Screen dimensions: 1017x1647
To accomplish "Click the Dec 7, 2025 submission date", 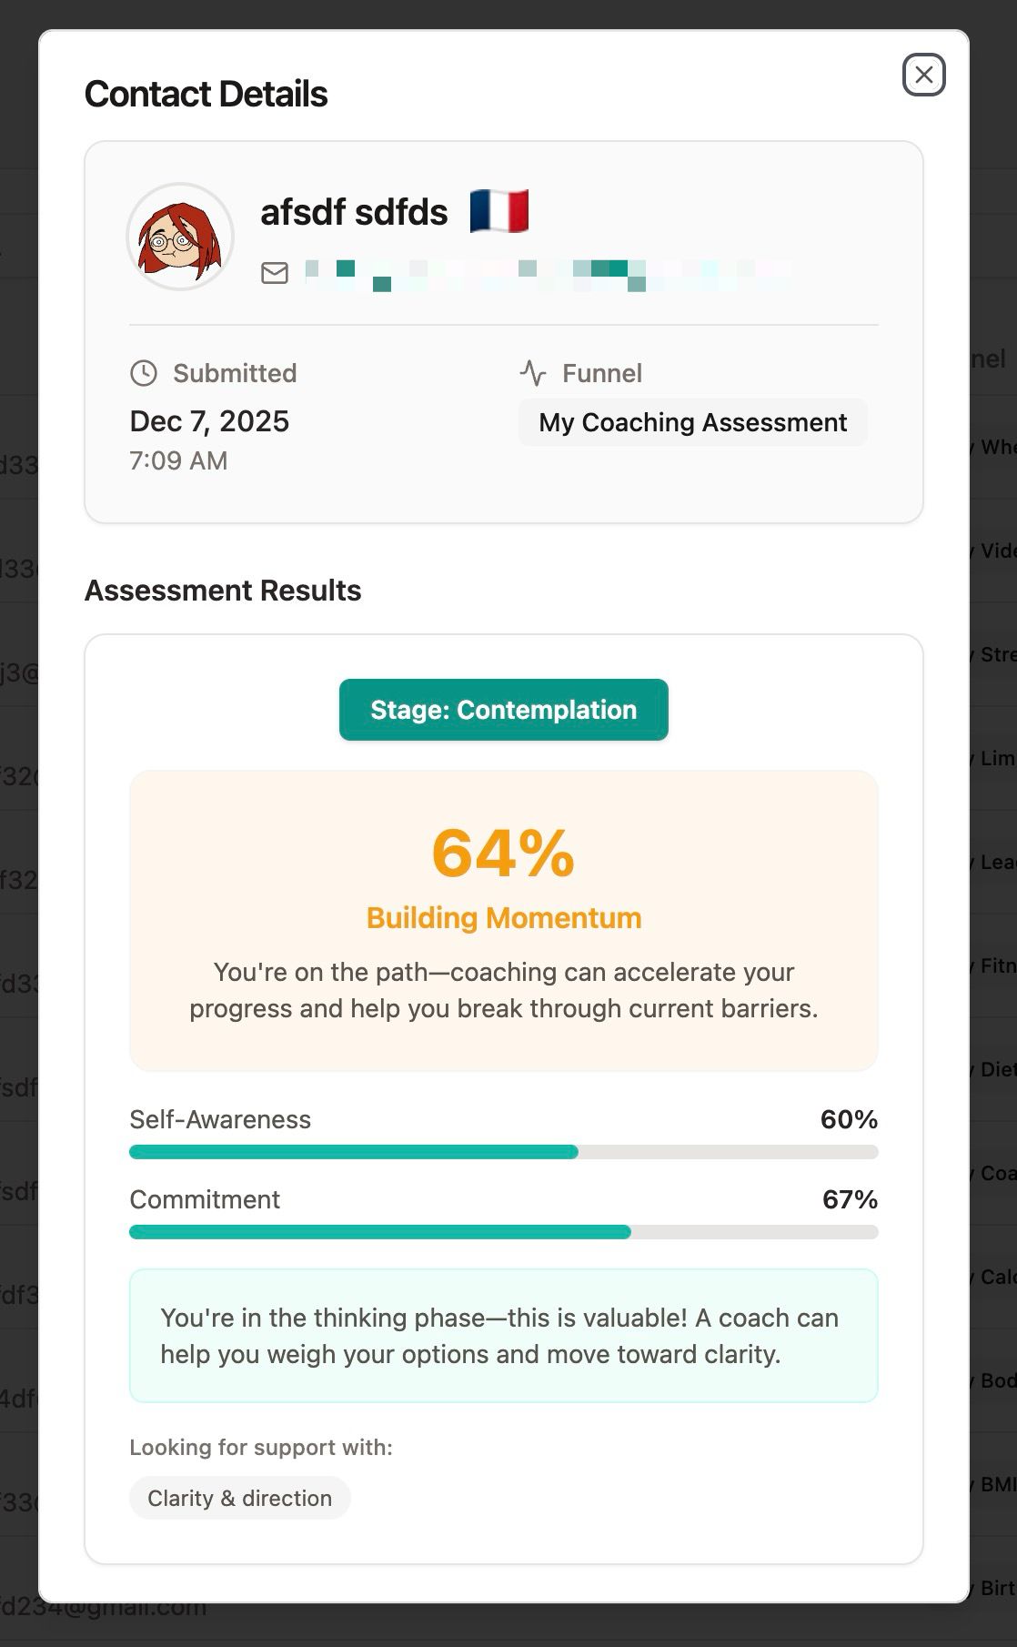I will pyautogui.click(x=209, y=421).
